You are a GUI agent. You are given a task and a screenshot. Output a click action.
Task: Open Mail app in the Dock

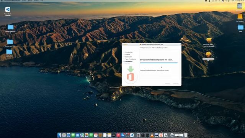(77, 135)
